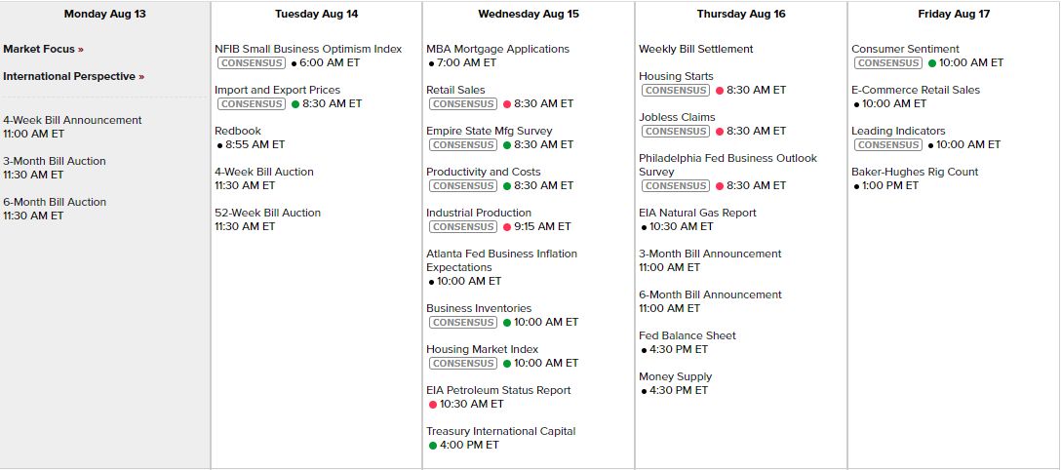Open the 52-Week Bill Auction entry
The image size is (1061, 470).
click(x=267, y=213)
